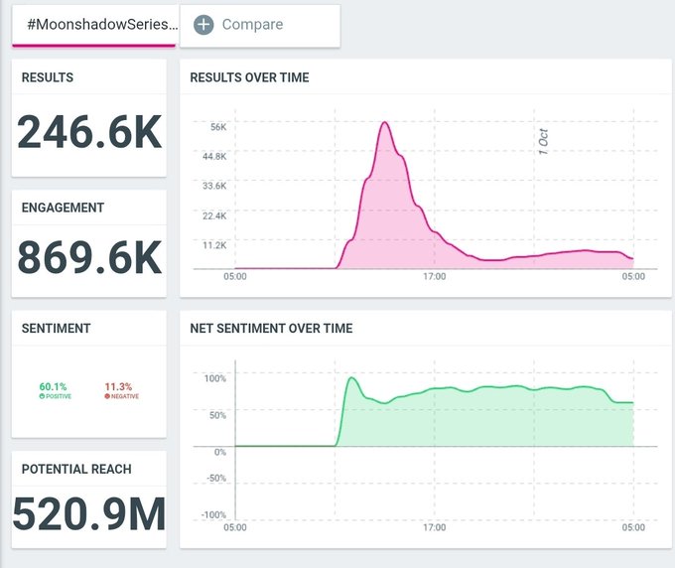Screen dimensions: 675x568
Task: Click the 50% label on sentiment chart
Action: (x=217, y=415)
